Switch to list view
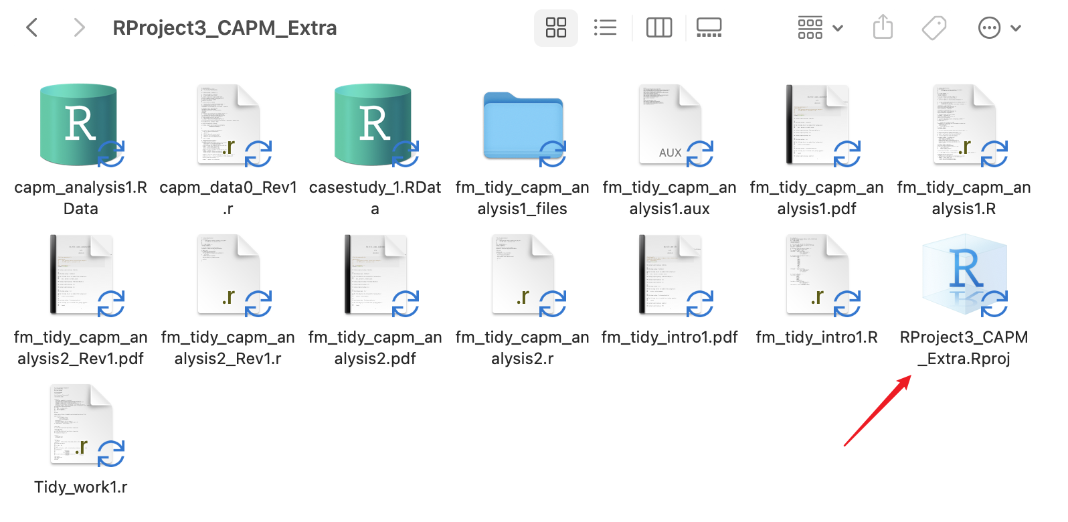 coord(605,28)
